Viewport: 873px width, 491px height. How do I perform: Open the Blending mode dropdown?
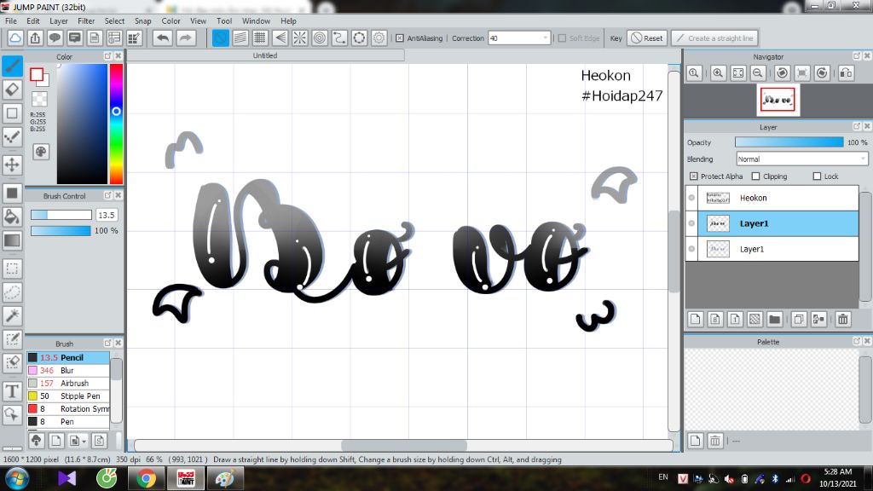coord(801,159)
